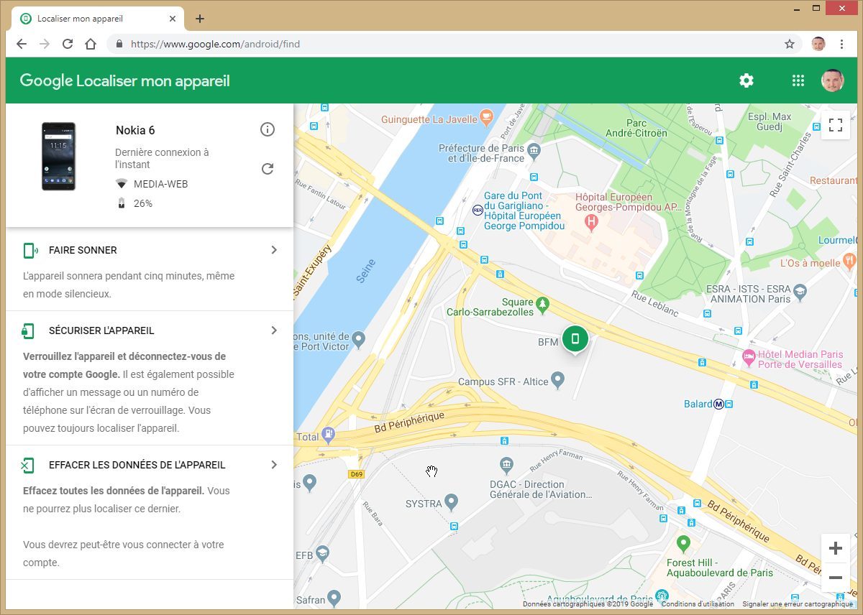Open a new browser tab
Screen dimensions: 863x615
click(200, 19)
